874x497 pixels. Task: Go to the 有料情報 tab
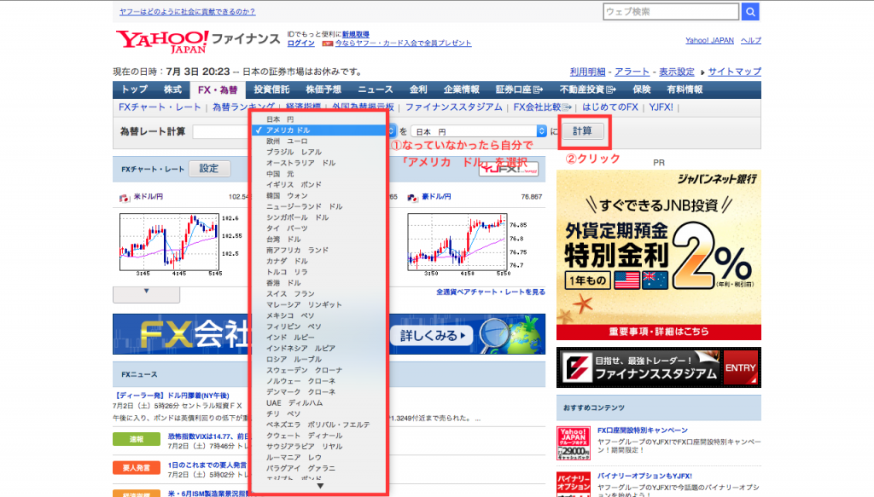(685, 90)
